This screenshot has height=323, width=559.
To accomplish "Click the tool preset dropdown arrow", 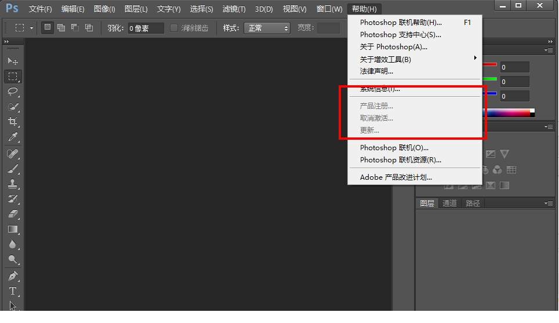I will [x=31, y=28].
